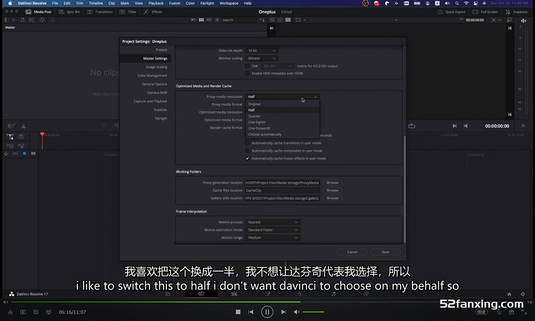Browse for Gallery stills location

333,198
